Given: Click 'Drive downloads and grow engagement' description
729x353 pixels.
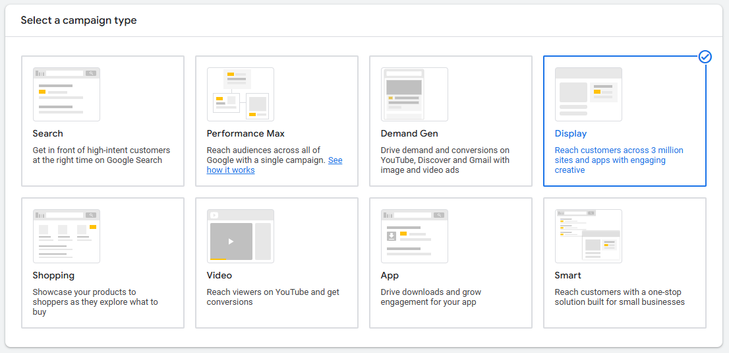Looking at the screenshot, I should tap(431, 297).
